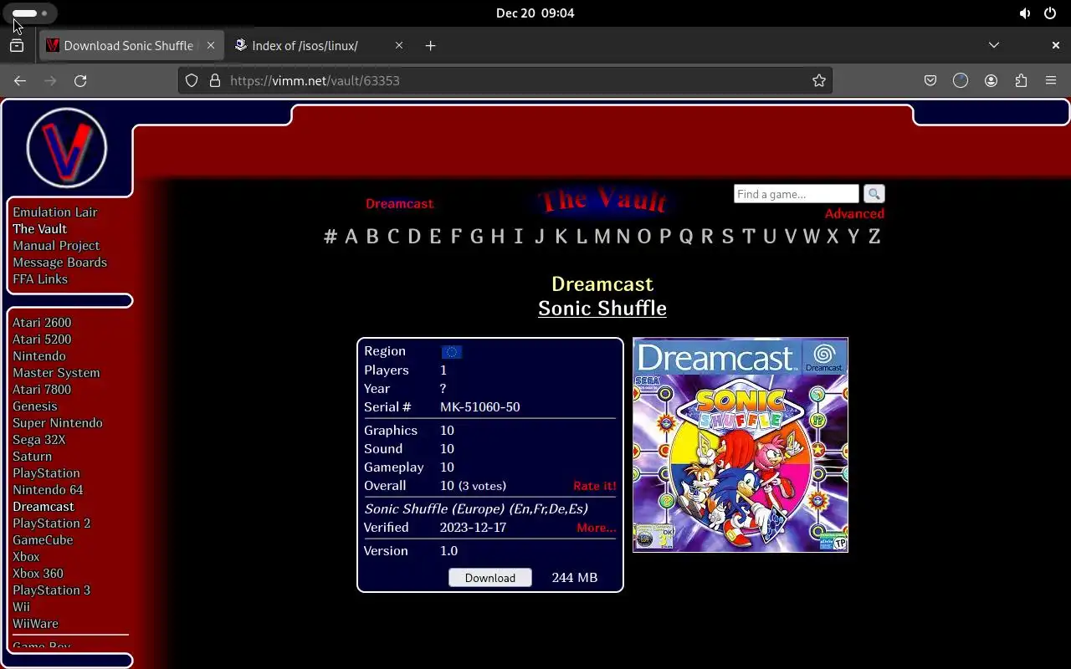1071x669 pixels.
Task: Open the Firefox hamburger menu
Action: coord(1051,80)
